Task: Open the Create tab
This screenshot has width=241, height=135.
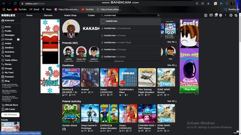Action: tap(91, 15)
